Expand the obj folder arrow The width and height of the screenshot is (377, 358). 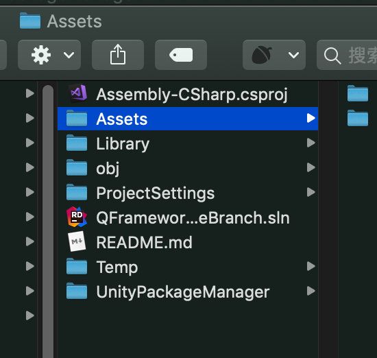pyautogui.click(x=311, y=167)
